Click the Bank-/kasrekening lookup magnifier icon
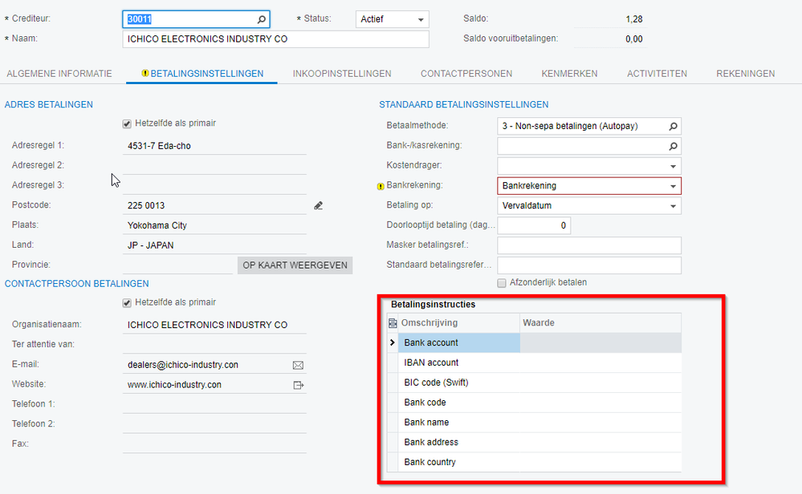 (674, 146)
